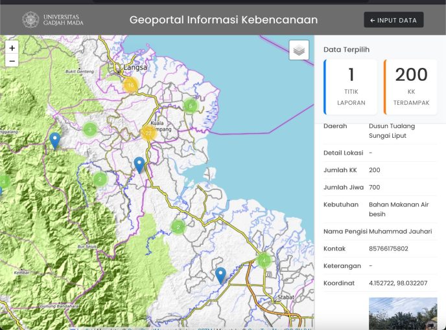Click the KK Terdampak stat card
The image size is (446, 330).
(x=411, y=87)
